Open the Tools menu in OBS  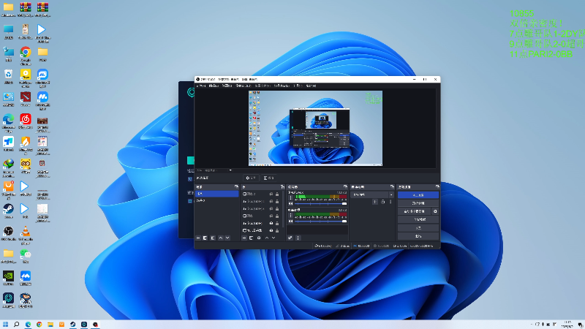[x=298, y=86]
